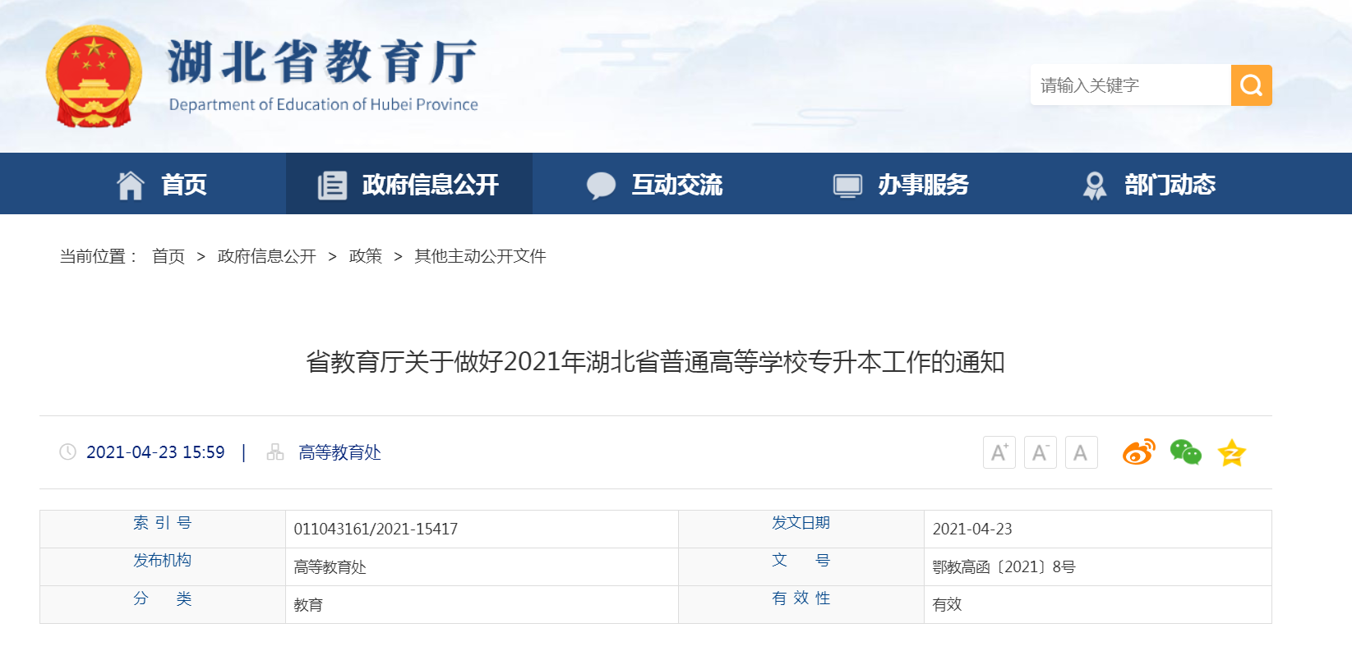
Task: Click the document icon beside 政府信息公开
Action: pyautogui.click(x=333, y=186)
